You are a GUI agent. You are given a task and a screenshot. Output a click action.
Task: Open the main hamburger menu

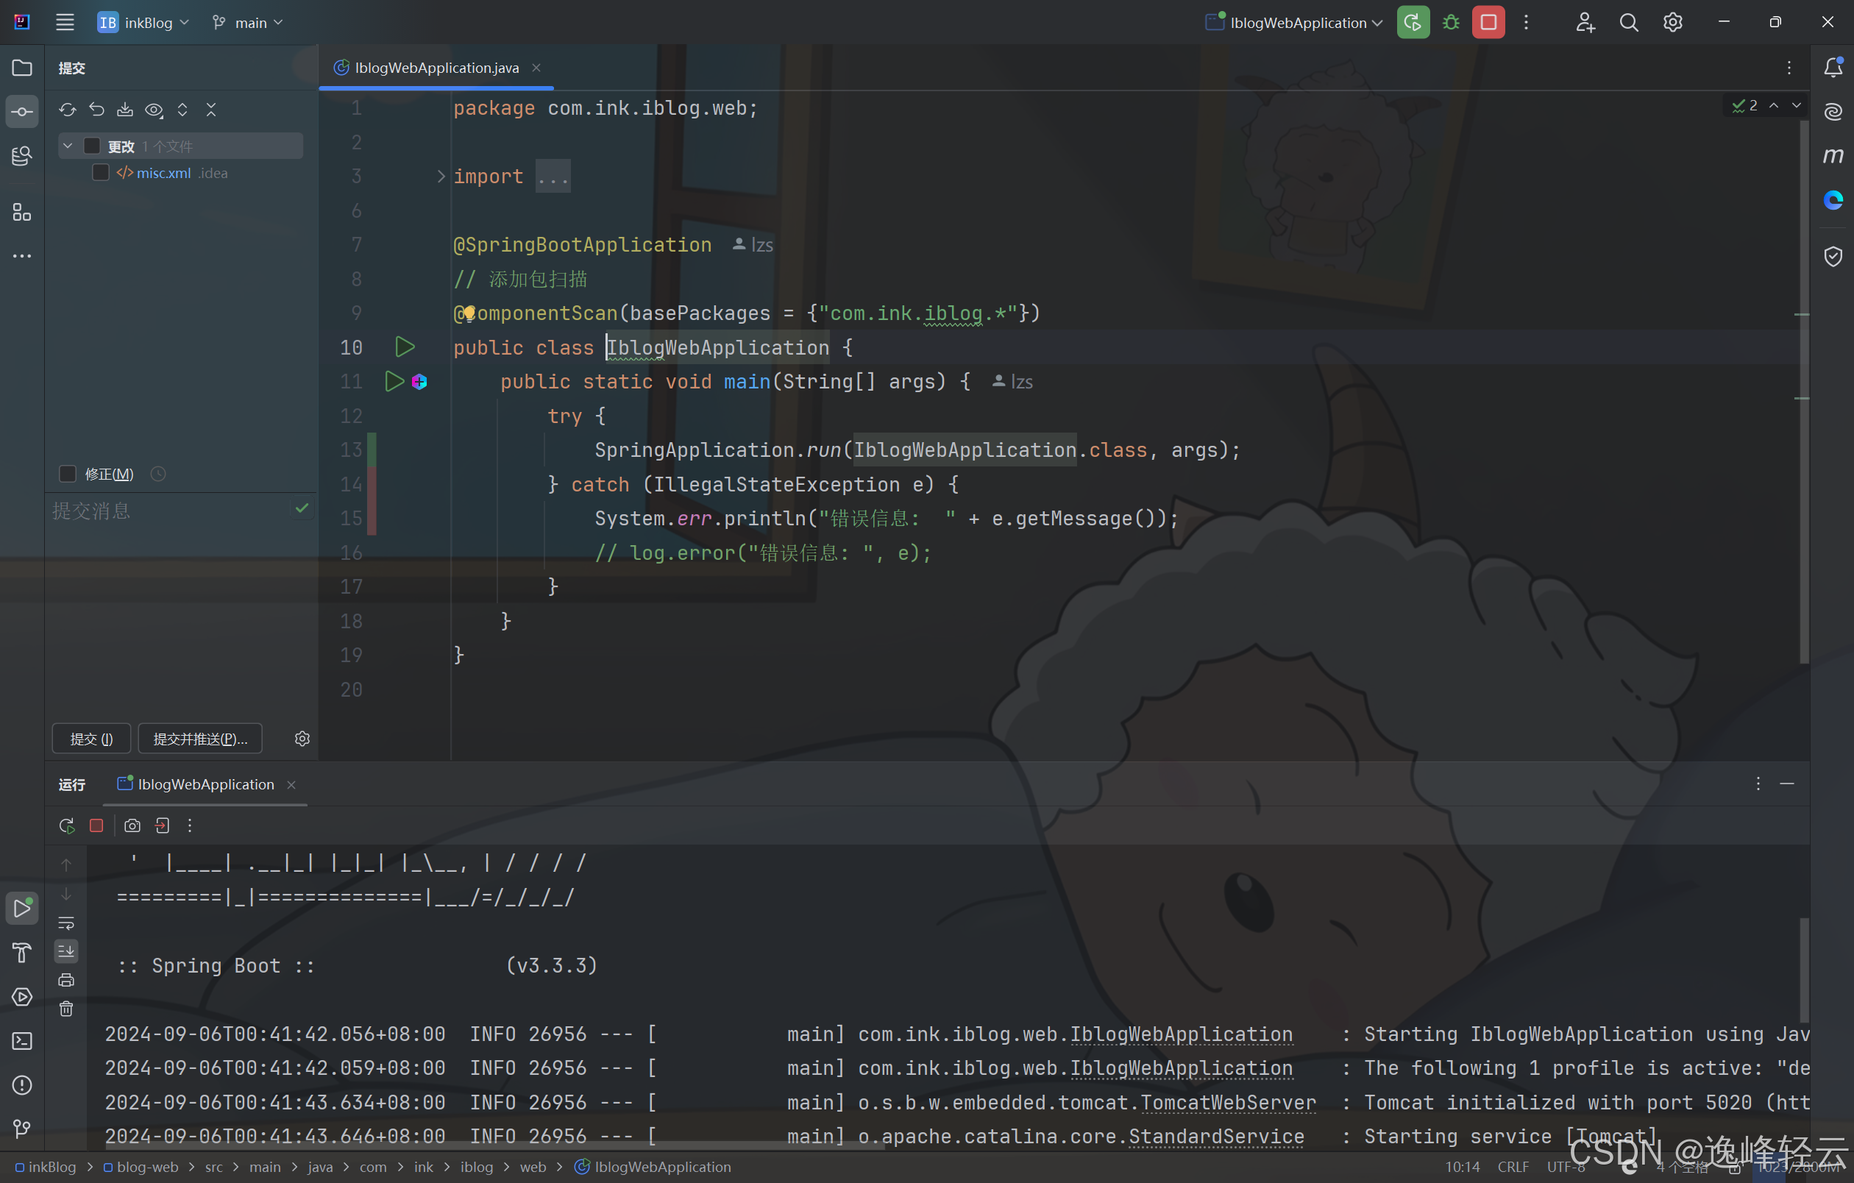pos(65,22)
